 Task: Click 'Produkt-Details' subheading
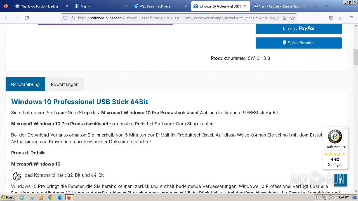pyautogui.click(x=28, y=153)
